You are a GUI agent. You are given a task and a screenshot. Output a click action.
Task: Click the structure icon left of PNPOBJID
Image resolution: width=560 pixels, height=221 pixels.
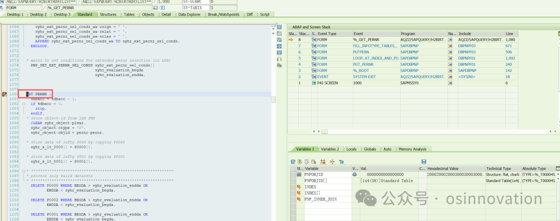(299, 174)
